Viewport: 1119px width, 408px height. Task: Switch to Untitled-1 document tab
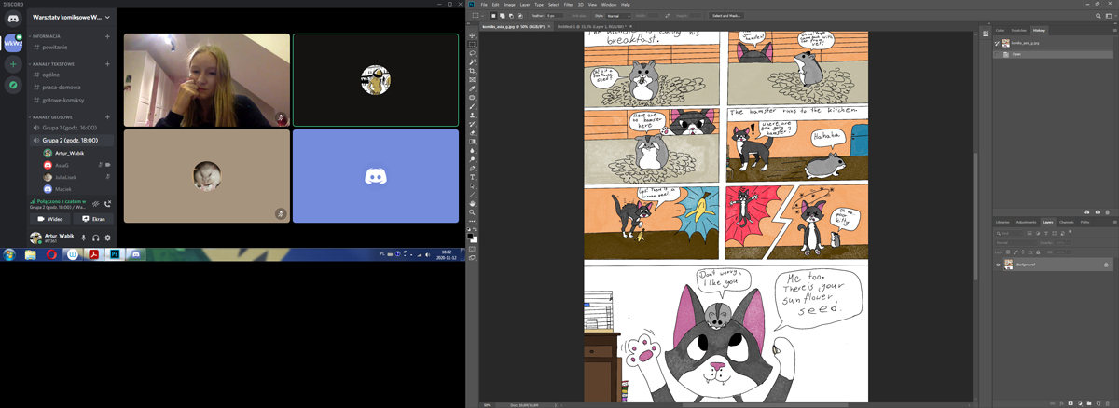pos(592,26)
